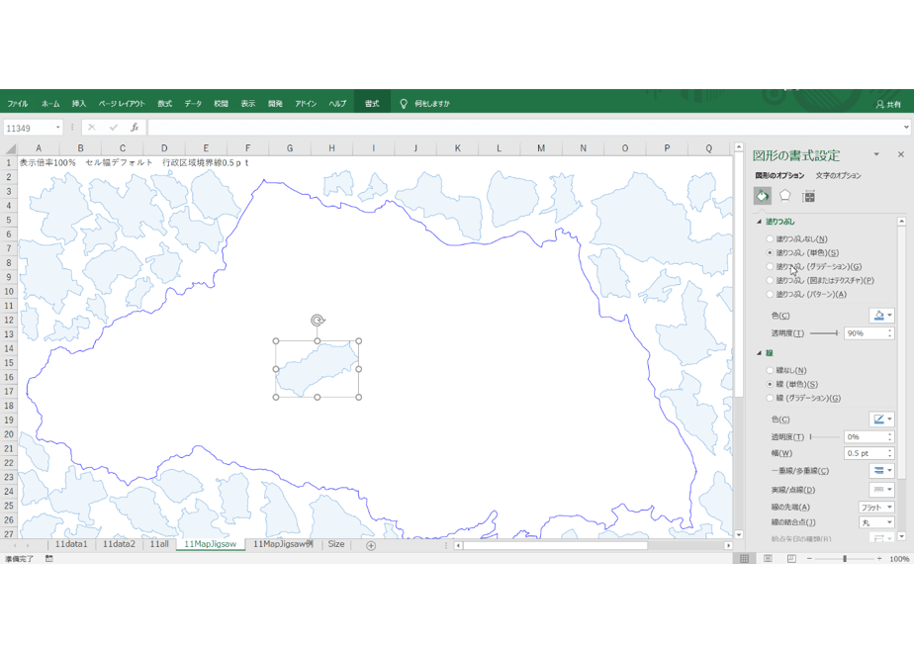Click the 何をしますか search box
The width and height of the screenshot is (914, 653).
(432, 104)
